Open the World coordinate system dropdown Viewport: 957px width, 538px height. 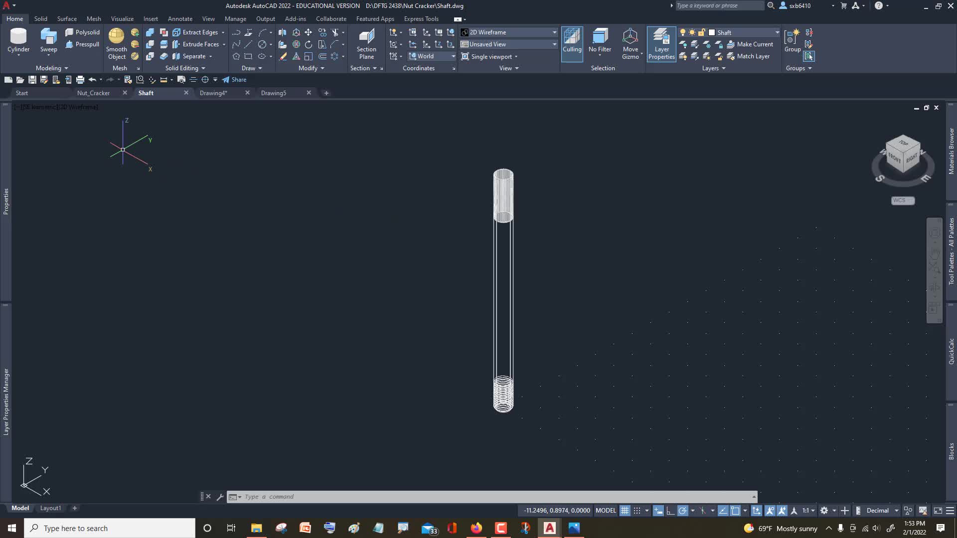tap(432, 56)
